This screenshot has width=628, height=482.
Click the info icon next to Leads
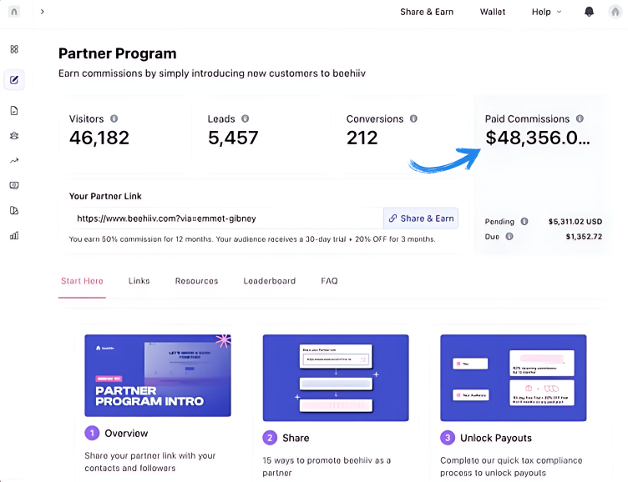[246, 118]
